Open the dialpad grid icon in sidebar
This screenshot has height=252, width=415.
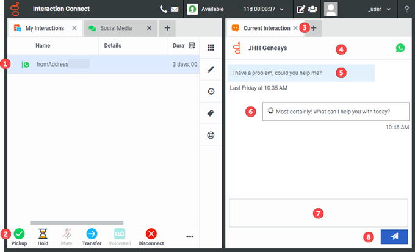click(x=211, y=48)
